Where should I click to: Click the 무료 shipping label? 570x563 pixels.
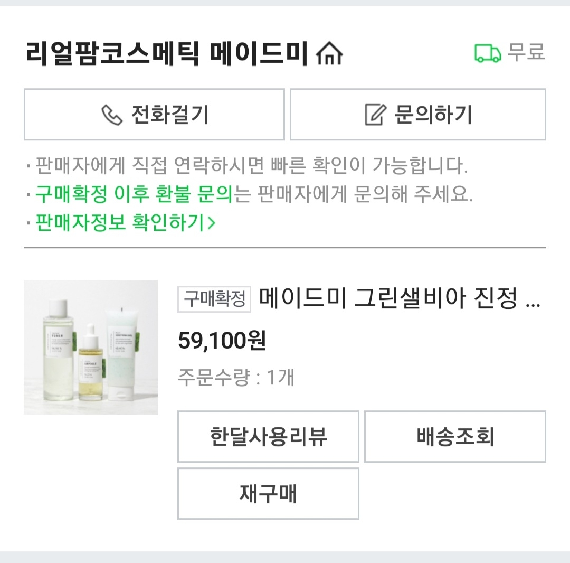coord(526,53)
